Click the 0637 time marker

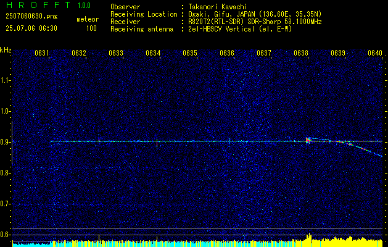pyautogui.click(x=264, y=52)
